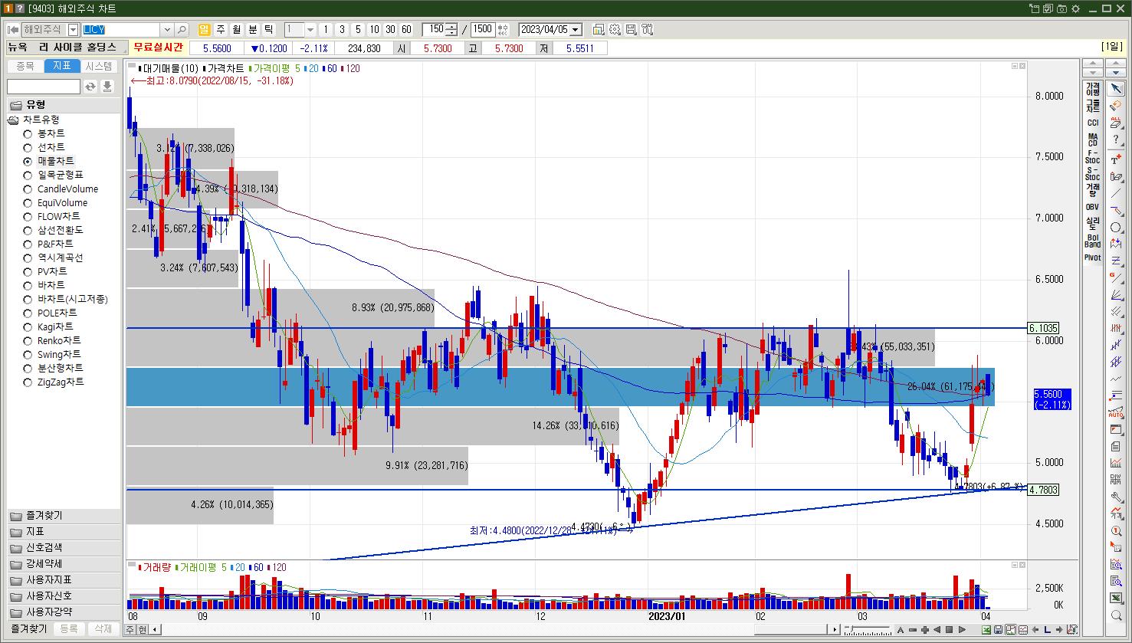The height and width of the screenshot is (643, 1132).
Task: Click the chart layout icon beside date field
Action: (599, 29)
